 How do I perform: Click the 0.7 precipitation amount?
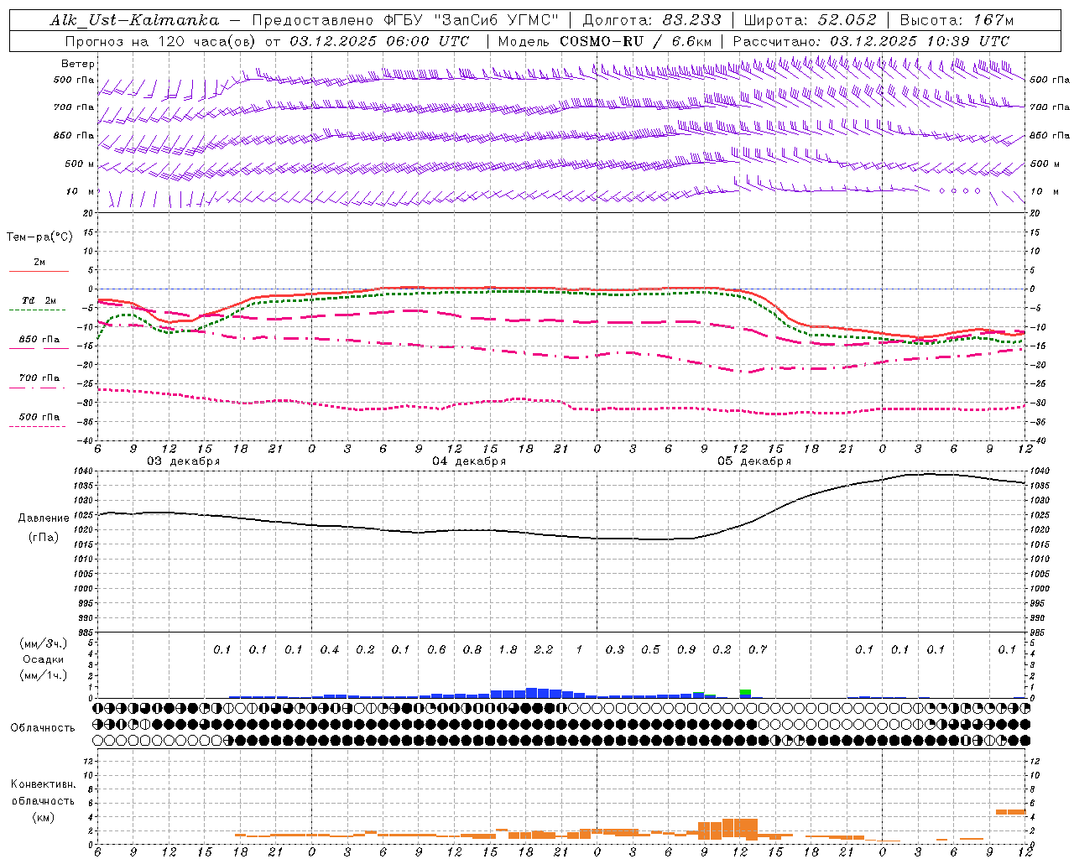pyautogui.click(x=758, y=649)
